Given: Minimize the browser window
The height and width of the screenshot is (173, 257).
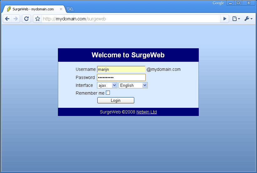Looking at the screenshot, I should coord(230,3).
